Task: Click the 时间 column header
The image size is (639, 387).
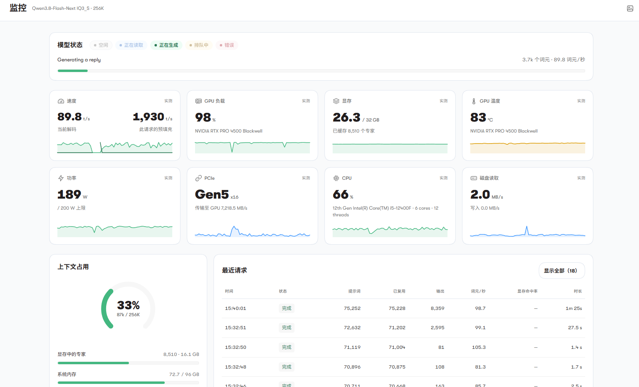Action: click(x=229, y=291)
